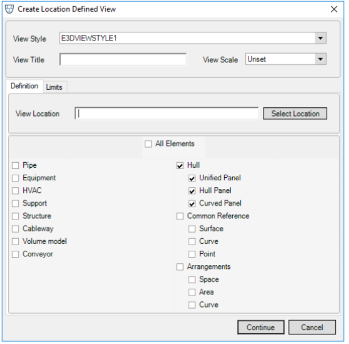Check the Pipe checkbox

tap(16, 165)
